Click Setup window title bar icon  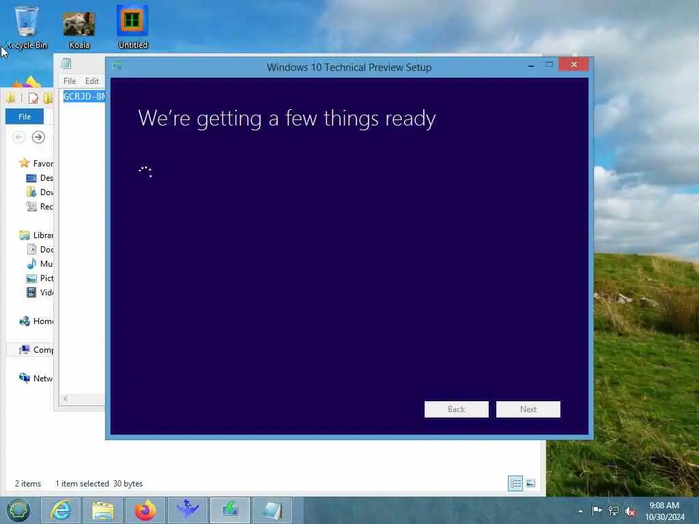click(x=117, y=66)
